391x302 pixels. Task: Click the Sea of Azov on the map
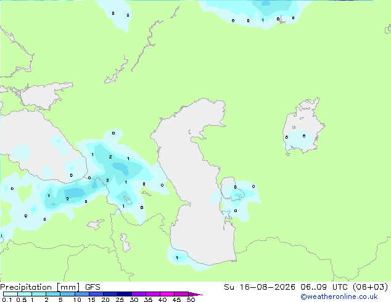coord(43,96)
